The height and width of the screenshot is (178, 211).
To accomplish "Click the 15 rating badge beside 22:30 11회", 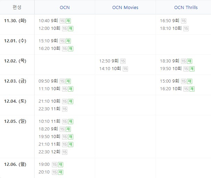I will [65, 109].
